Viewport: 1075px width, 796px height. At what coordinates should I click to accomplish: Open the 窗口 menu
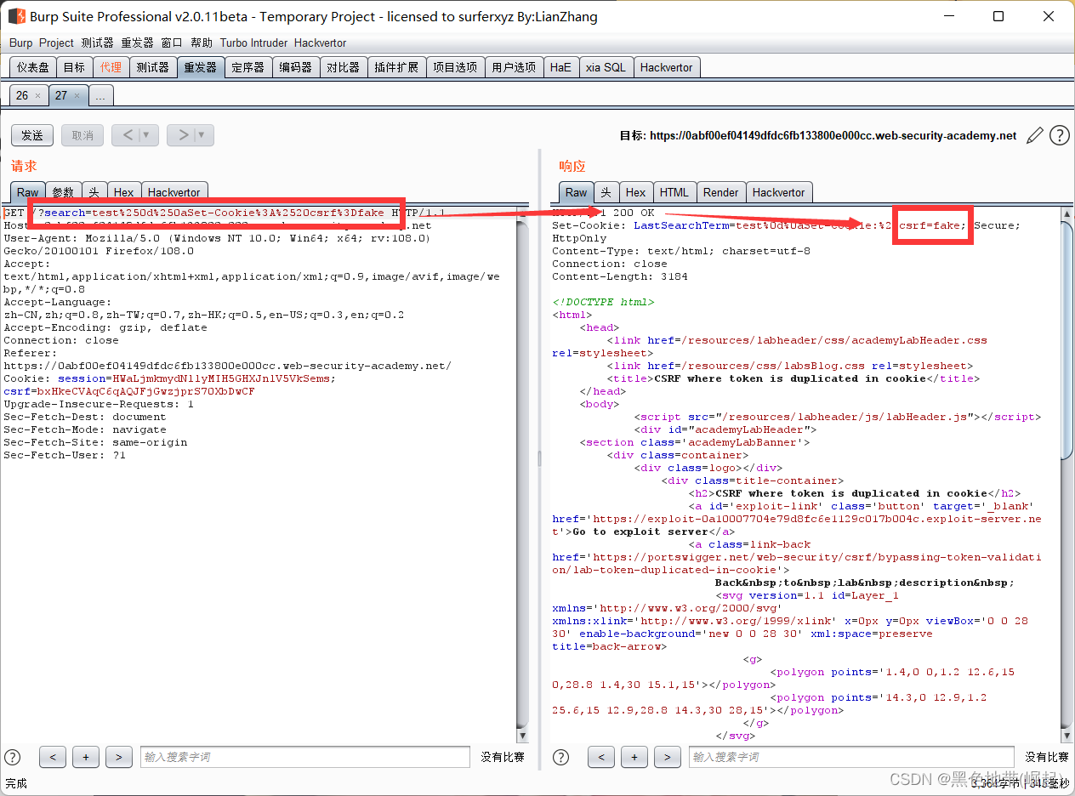click(x=172, y=43)
